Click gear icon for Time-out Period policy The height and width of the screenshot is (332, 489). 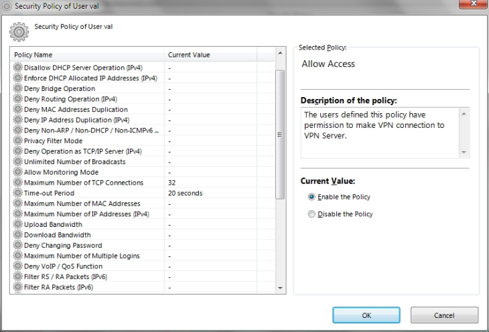[18, 193]
